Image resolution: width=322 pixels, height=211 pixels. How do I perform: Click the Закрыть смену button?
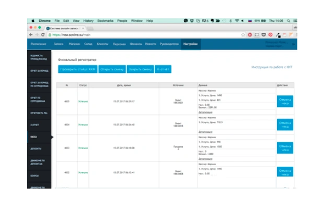(140, 69)
